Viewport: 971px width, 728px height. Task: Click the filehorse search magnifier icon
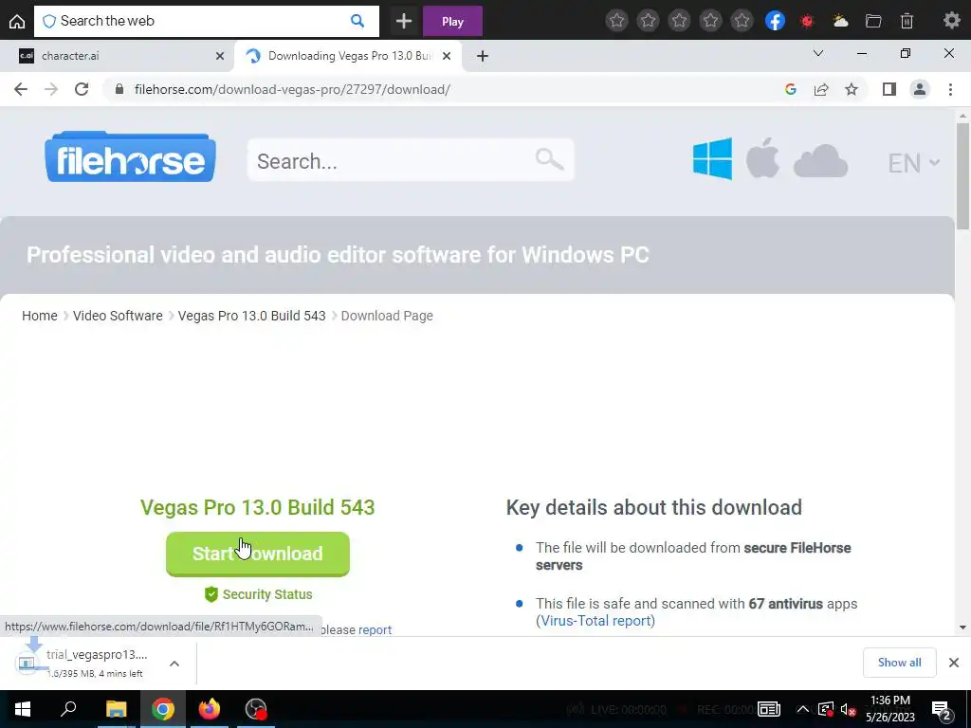pyautogui.click(x=549, y=159)
